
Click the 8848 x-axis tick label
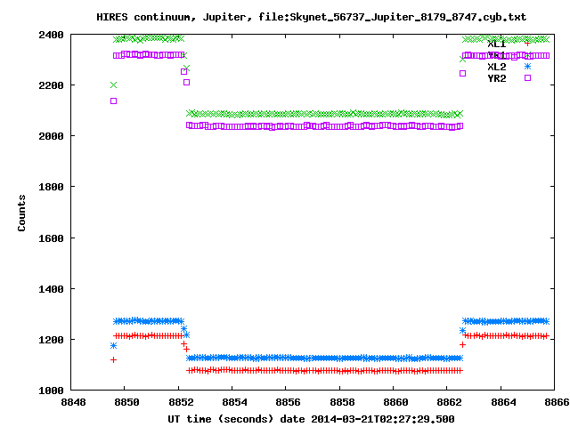tap(71, 402)
